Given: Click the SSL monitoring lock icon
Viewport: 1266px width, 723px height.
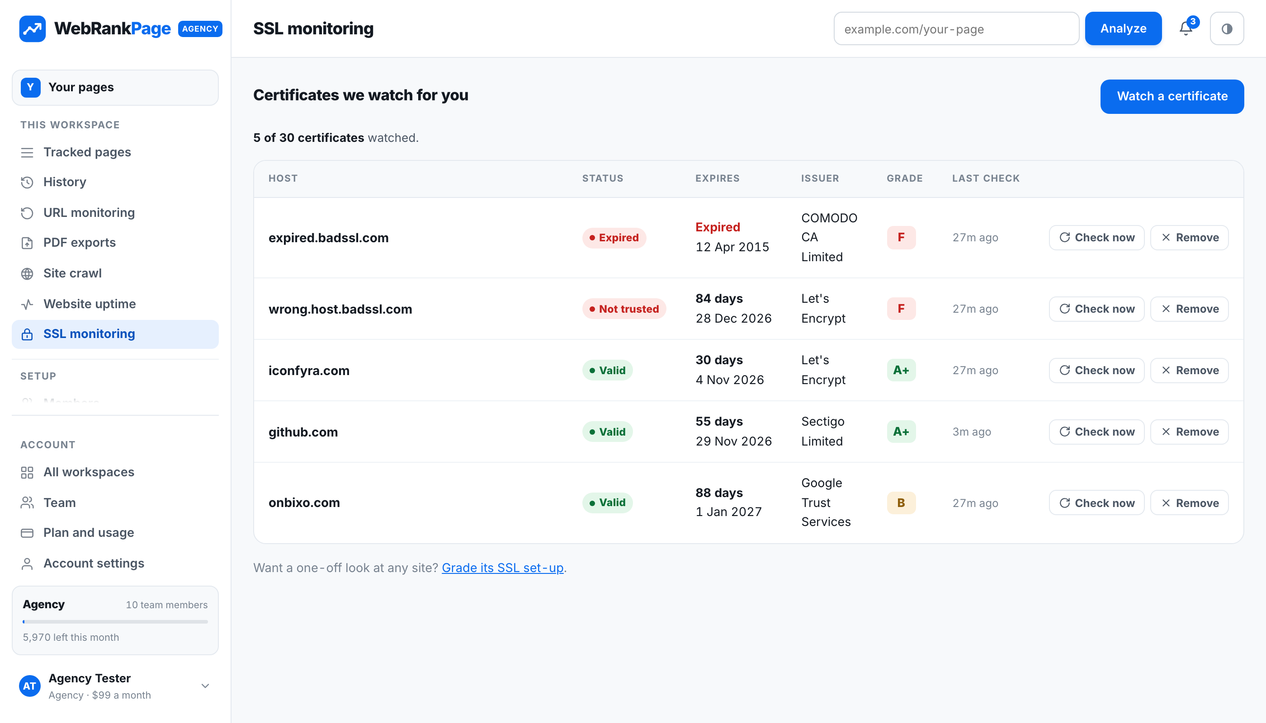Looking at the screenshot, I should [x=27, y=334].
